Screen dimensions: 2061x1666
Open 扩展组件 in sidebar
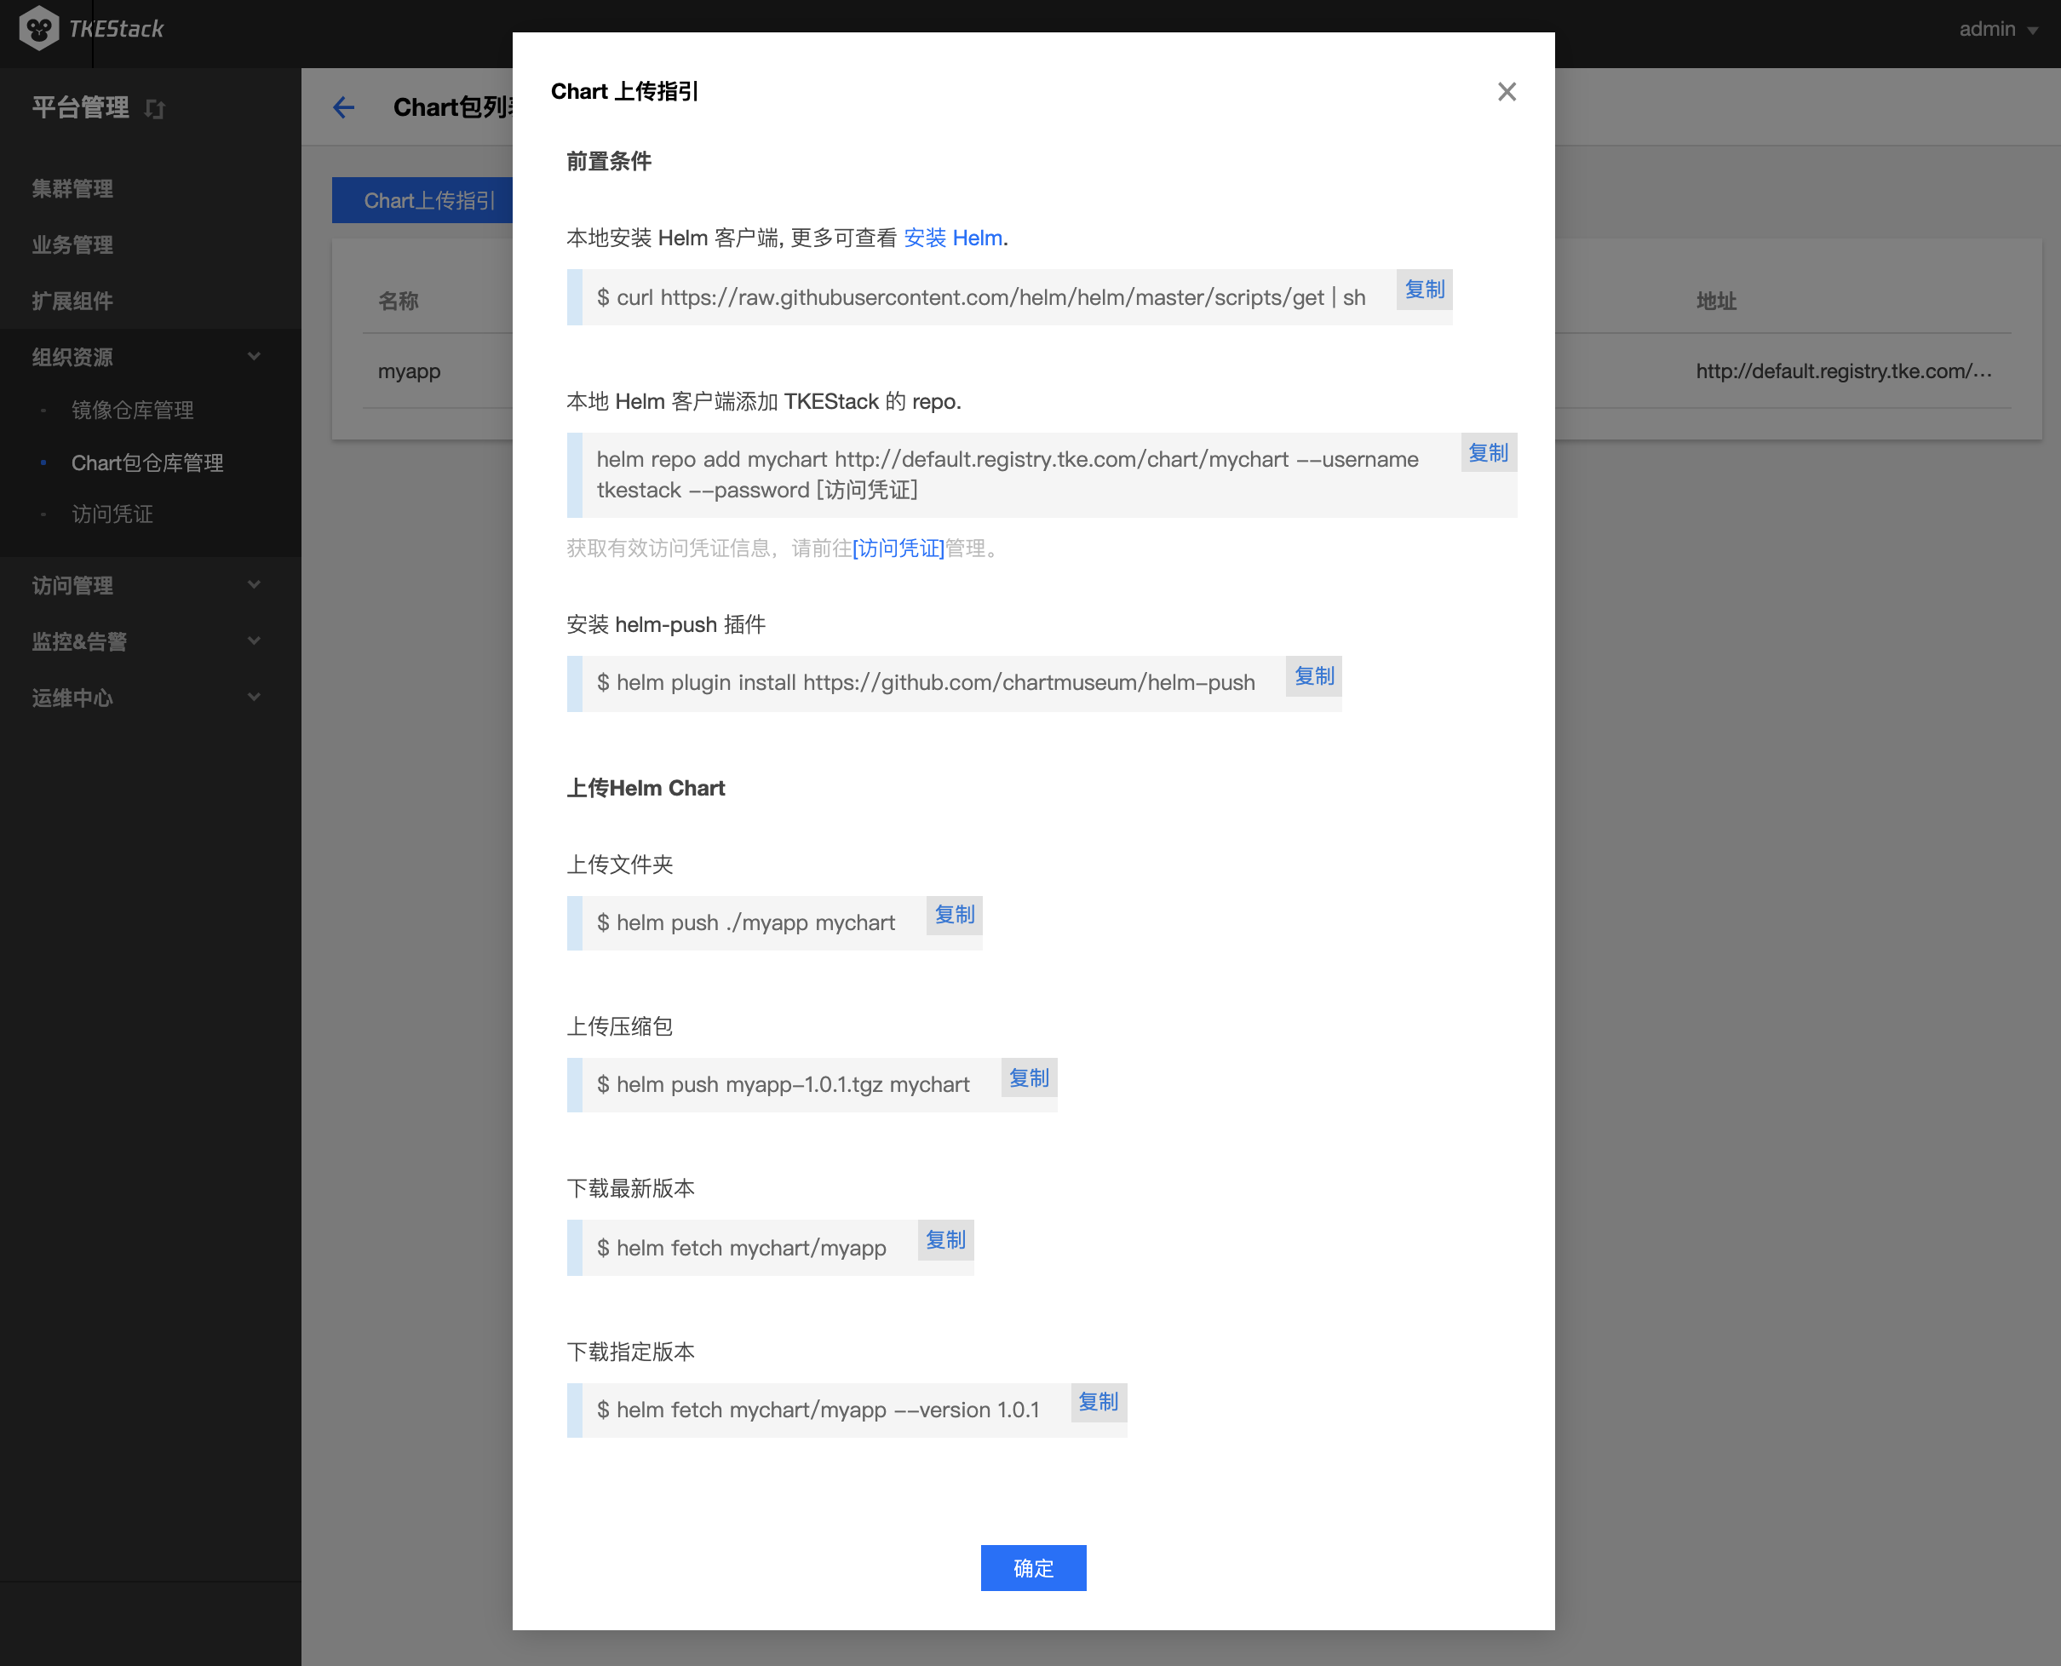pos(73,301)
